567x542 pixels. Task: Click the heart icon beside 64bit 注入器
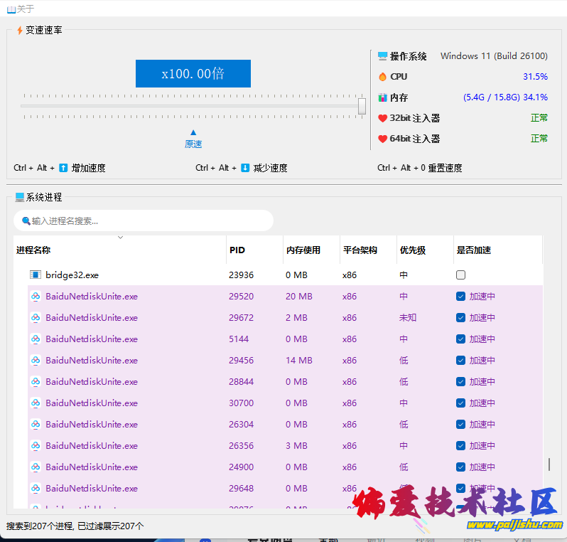tap(383, 139)
